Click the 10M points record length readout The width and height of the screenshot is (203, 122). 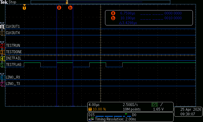tap(132, 109)
